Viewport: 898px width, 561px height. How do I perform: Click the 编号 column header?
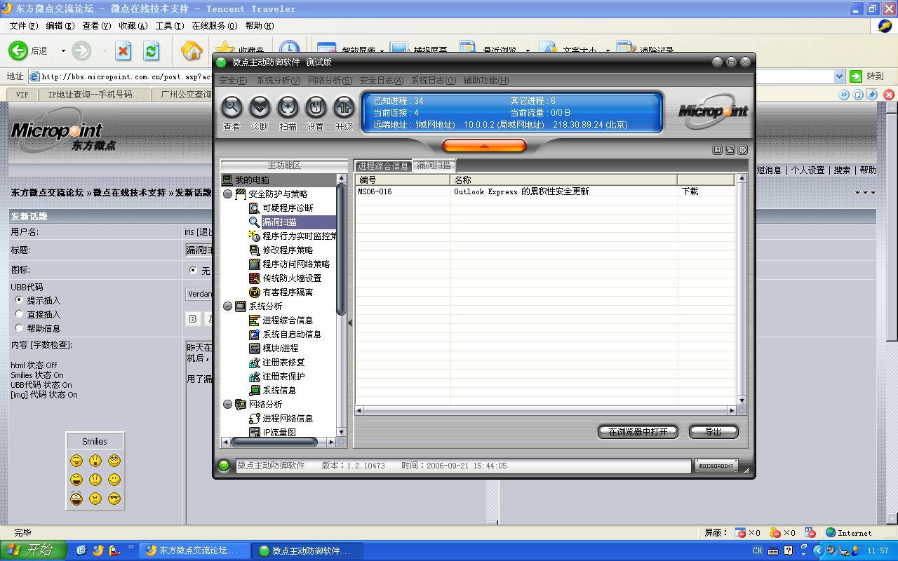[x=403, y=180]
